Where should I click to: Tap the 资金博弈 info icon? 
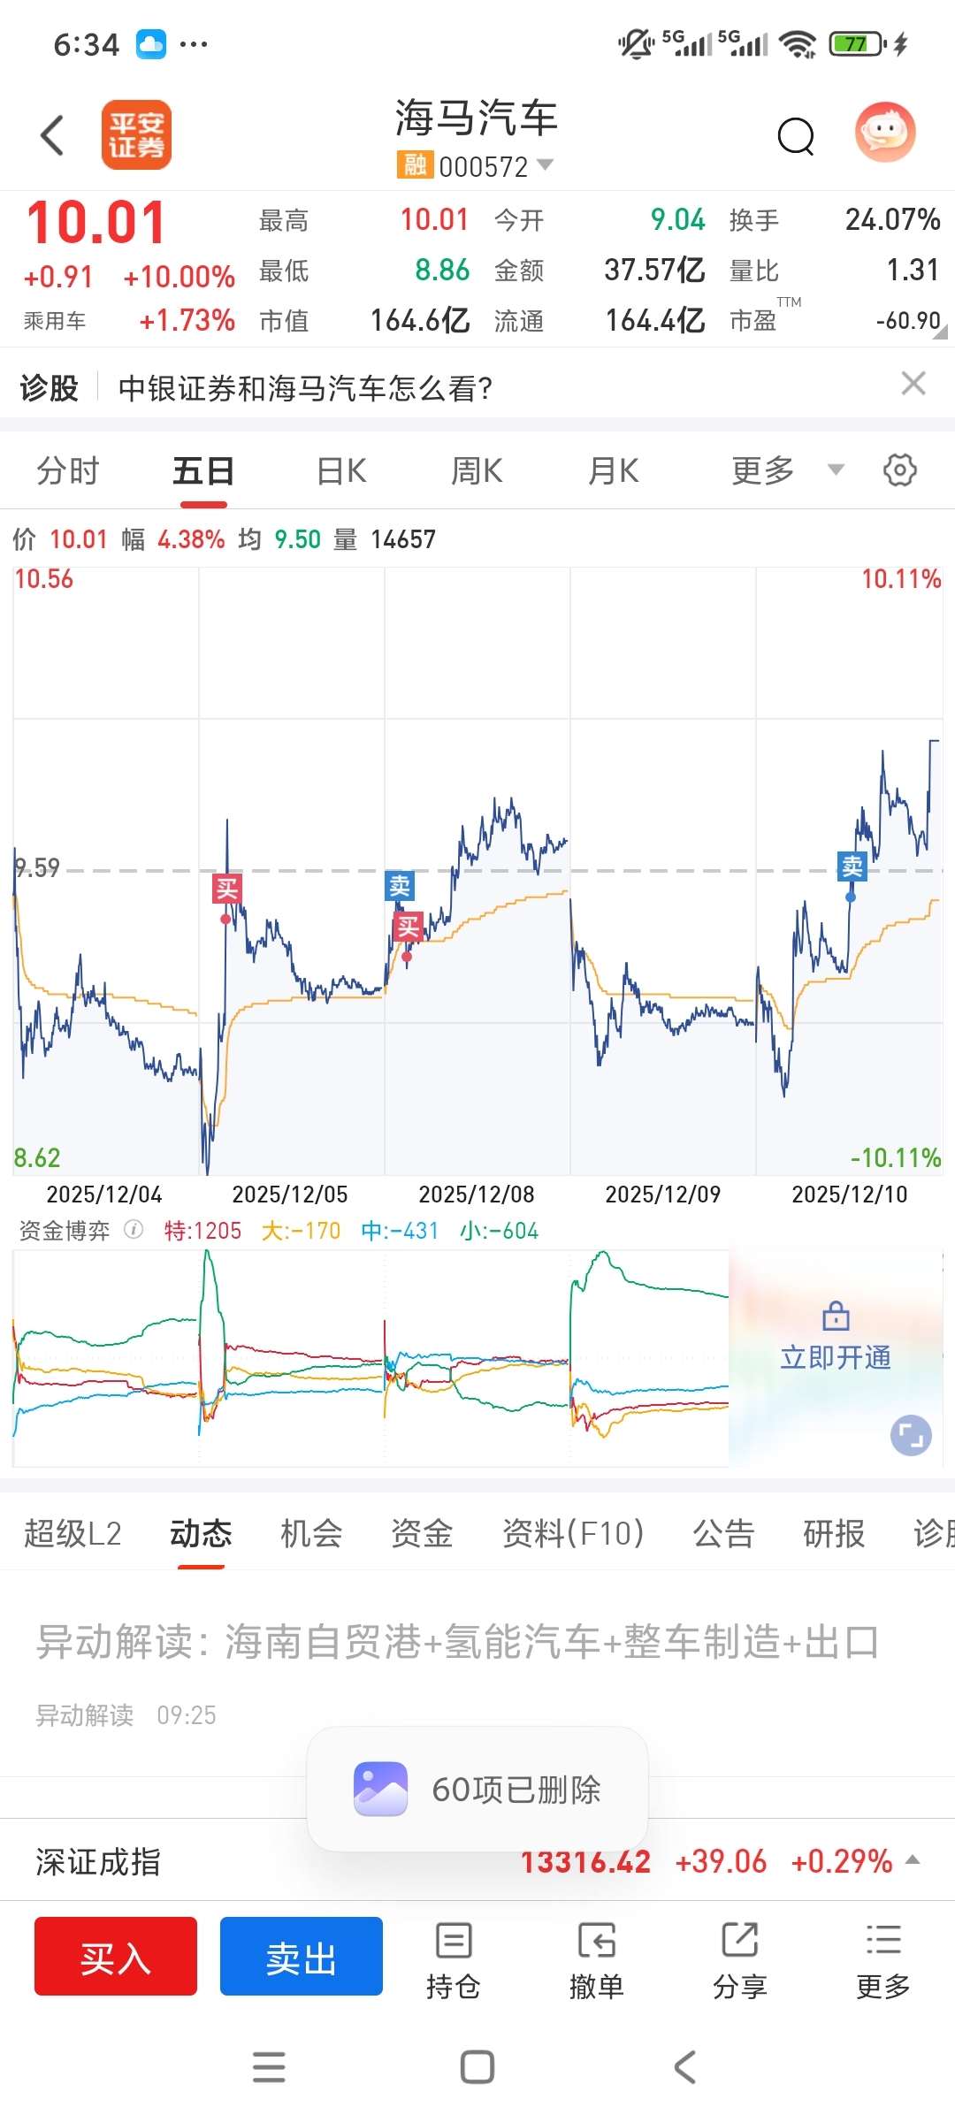[134, 1230]
